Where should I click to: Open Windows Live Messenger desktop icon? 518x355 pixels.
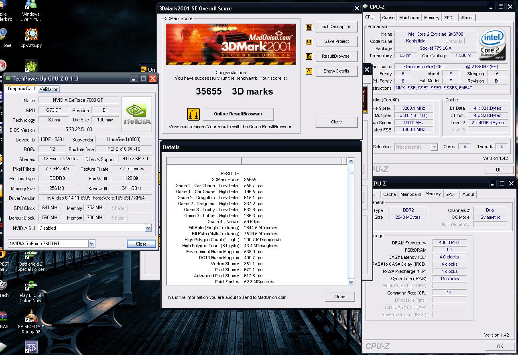pos(31,11)
